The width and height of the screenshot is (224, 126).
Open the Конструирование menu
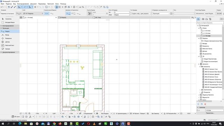[23, 4]
